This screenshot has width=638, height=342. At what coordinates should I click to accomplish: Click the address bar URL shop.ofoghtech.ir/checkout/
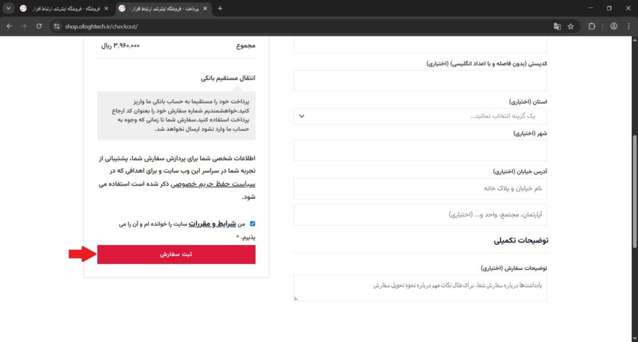tap(102, 26)
